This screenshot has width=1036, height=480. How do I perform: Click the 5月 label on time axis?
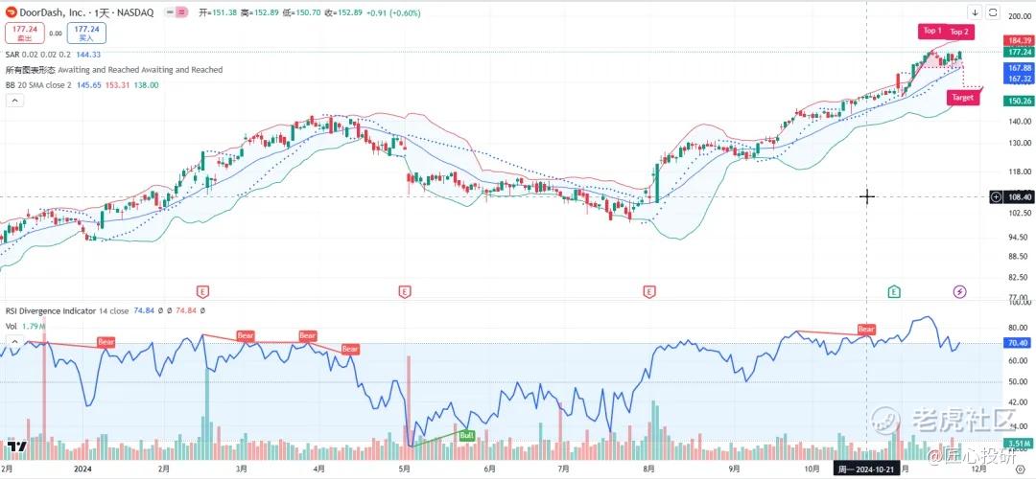click(x=405, y=469)
